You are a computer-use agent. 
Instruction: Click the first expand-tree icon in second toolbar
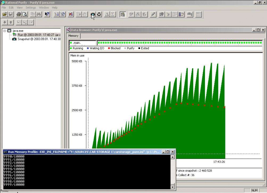(19, 22)
